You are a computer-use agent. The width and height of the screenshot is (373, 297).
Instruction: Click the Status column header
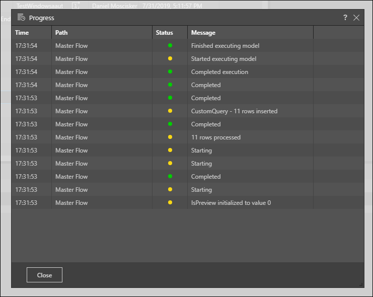pos(170,33)
